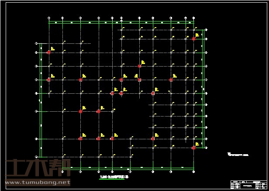This screenshot has width=269, height=191.
Task: Open the www.tumubang.net watermark link
Action: click(x=38, y=182)
